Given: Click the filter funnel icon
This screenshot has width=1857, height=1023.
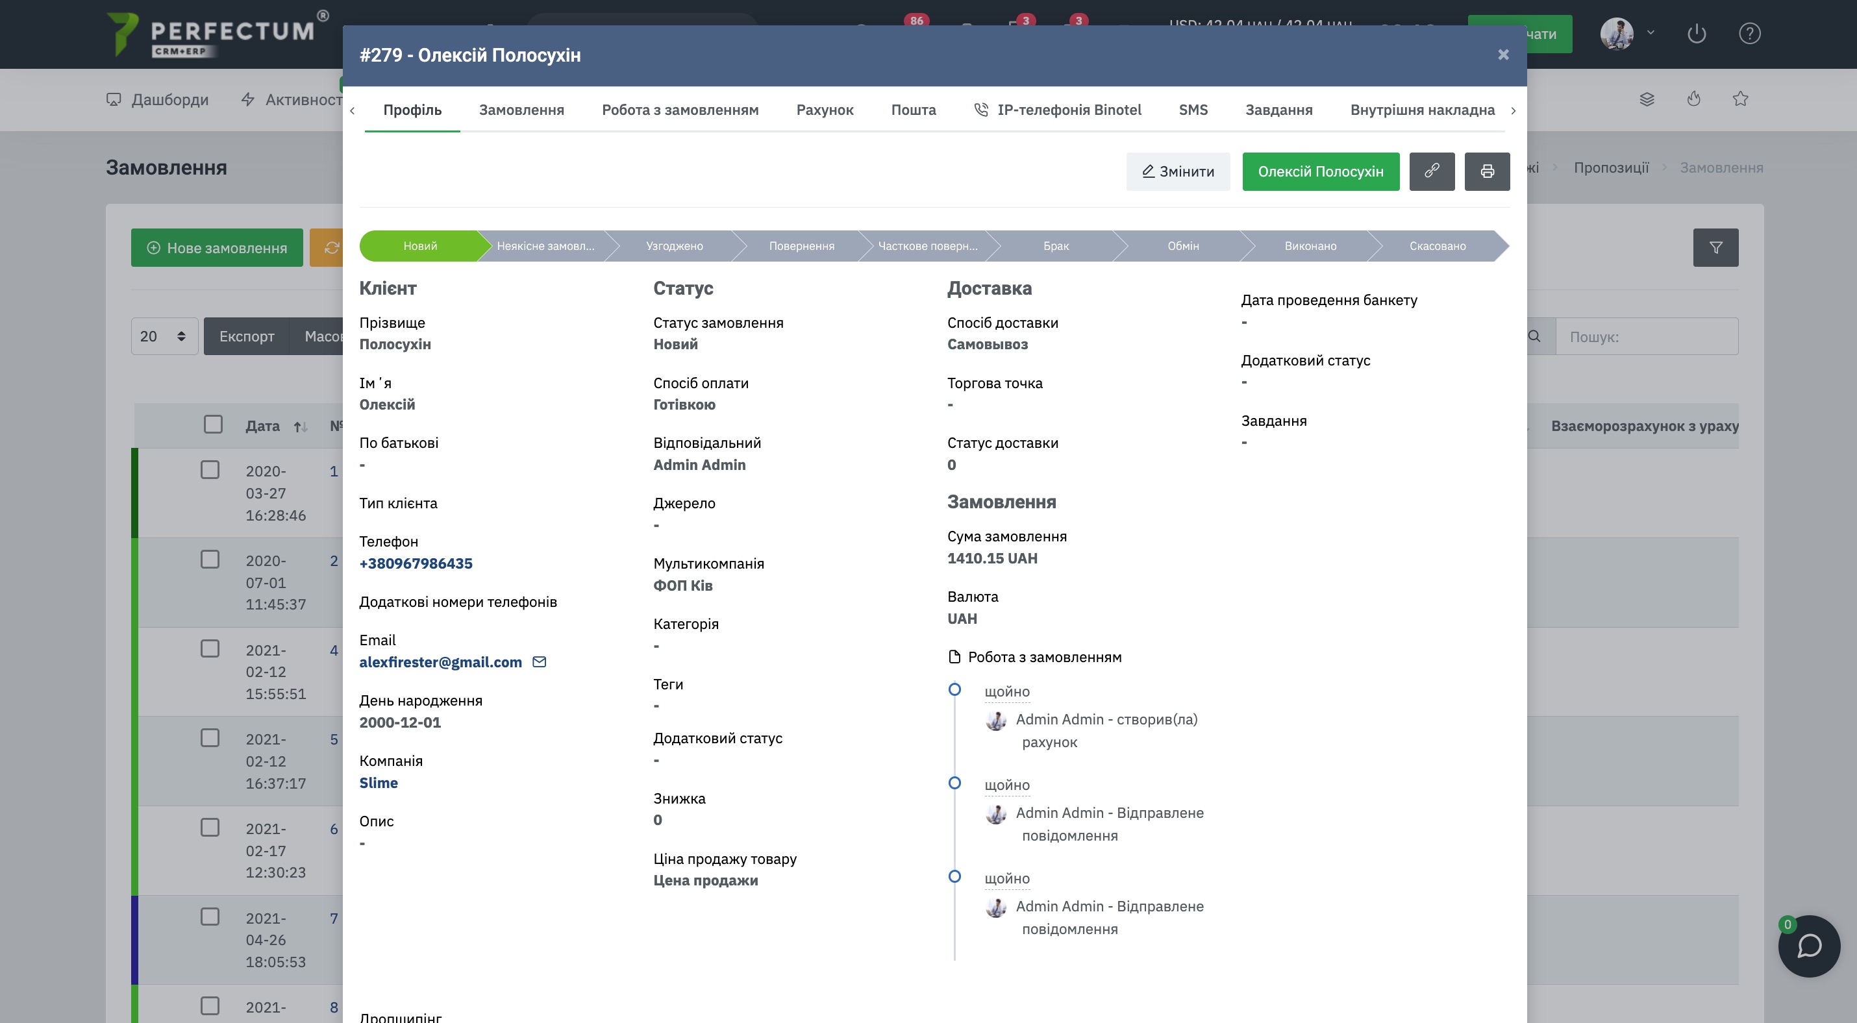Looking at the screenshot, I should coord(1715,248).
